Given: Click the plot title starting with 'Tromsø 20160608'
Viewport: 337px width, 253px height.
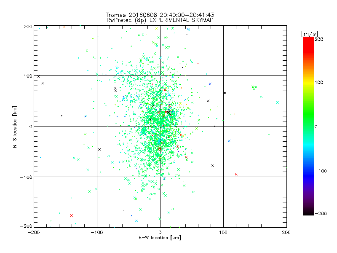Looking at the screenshot, I should click(x=160, y=15).
